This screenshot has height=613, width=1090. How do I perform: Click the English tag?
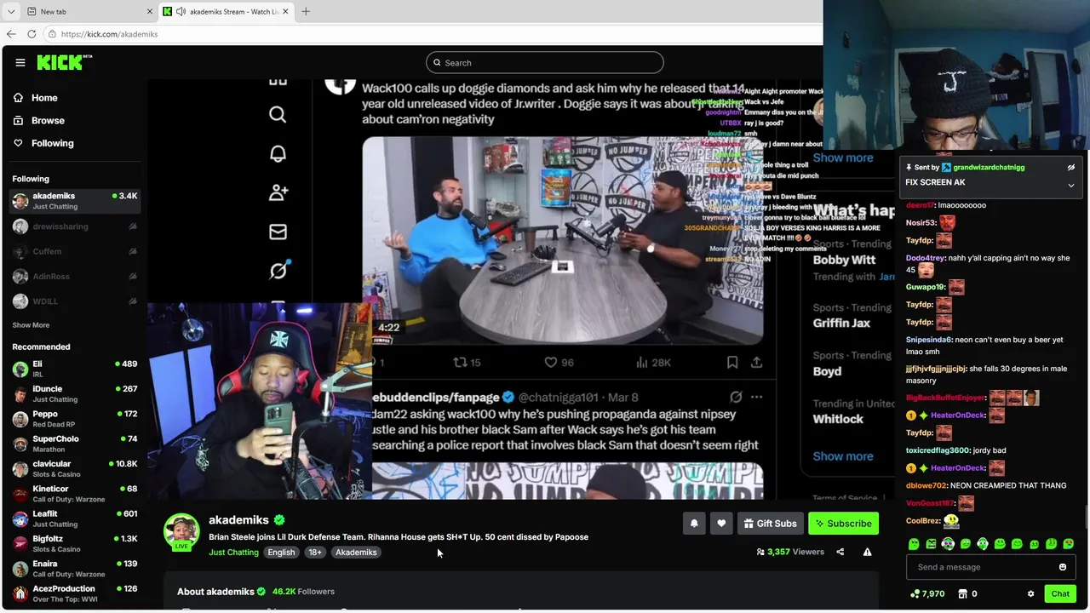click(281, 553)
